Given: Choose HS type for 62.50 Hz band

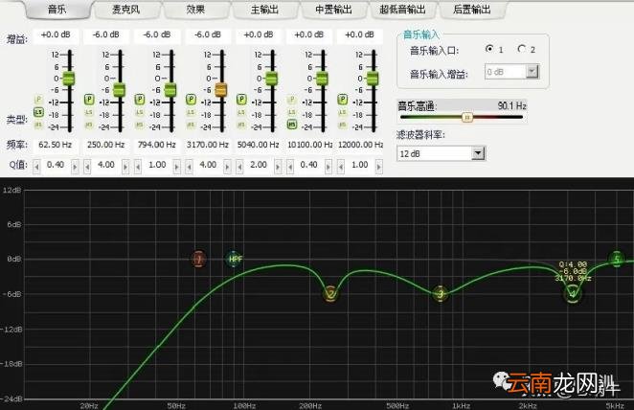Looking at the screenshot, I should click(38, 125).
